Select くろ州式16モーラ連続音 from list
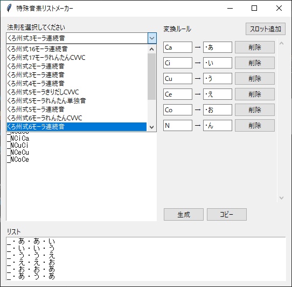The image size is (292, 287). pyautogui.click(x=77, y=49)
